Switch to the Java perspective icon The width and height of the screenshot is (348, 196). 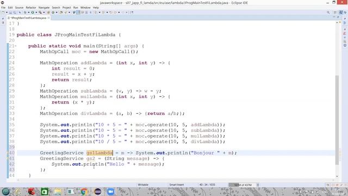point(341,13)
